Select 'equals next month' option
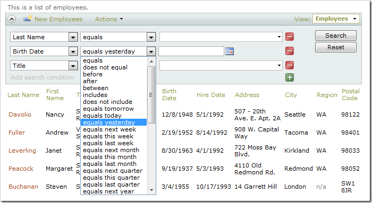 114,150
